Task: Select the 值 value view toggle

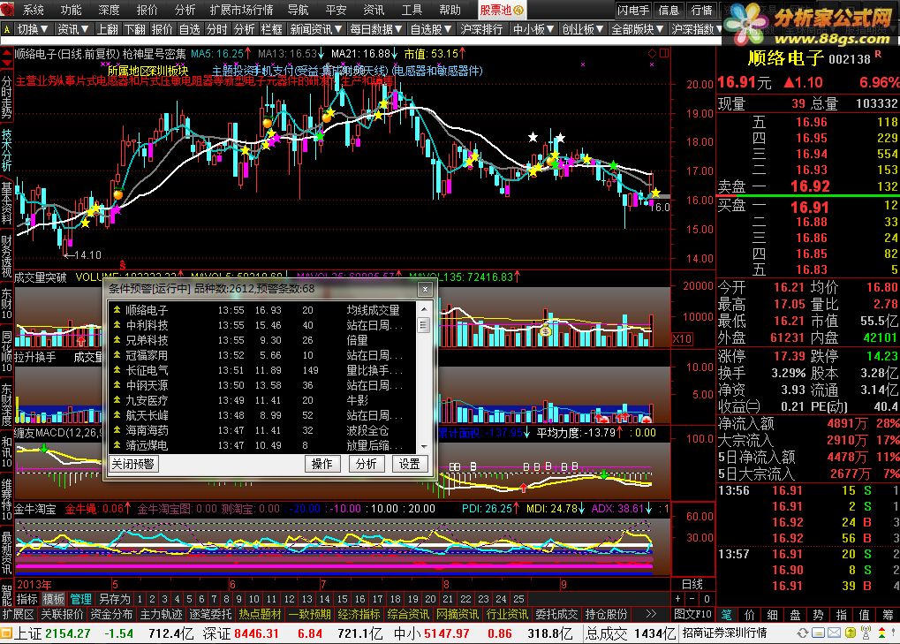Action: [x=864, y=615]
